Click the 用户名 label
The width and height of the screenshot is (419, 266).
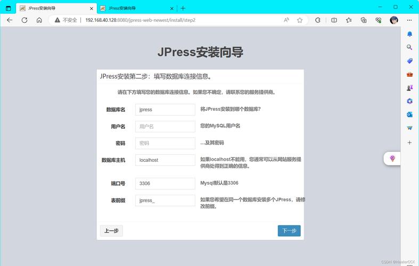(118, 127)
